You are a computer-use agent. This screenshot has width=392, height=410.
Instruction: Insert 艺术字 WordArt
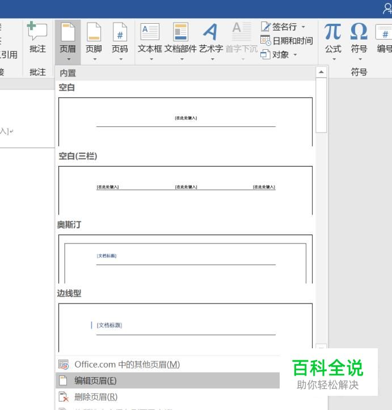click(x=211, y=41)
